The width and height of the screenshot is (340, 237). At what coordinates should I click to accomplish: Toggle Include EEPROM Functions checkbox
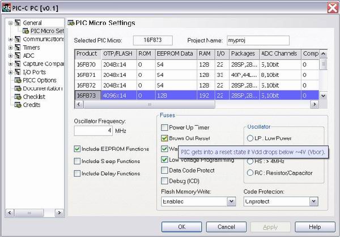(x=77, y=149)
